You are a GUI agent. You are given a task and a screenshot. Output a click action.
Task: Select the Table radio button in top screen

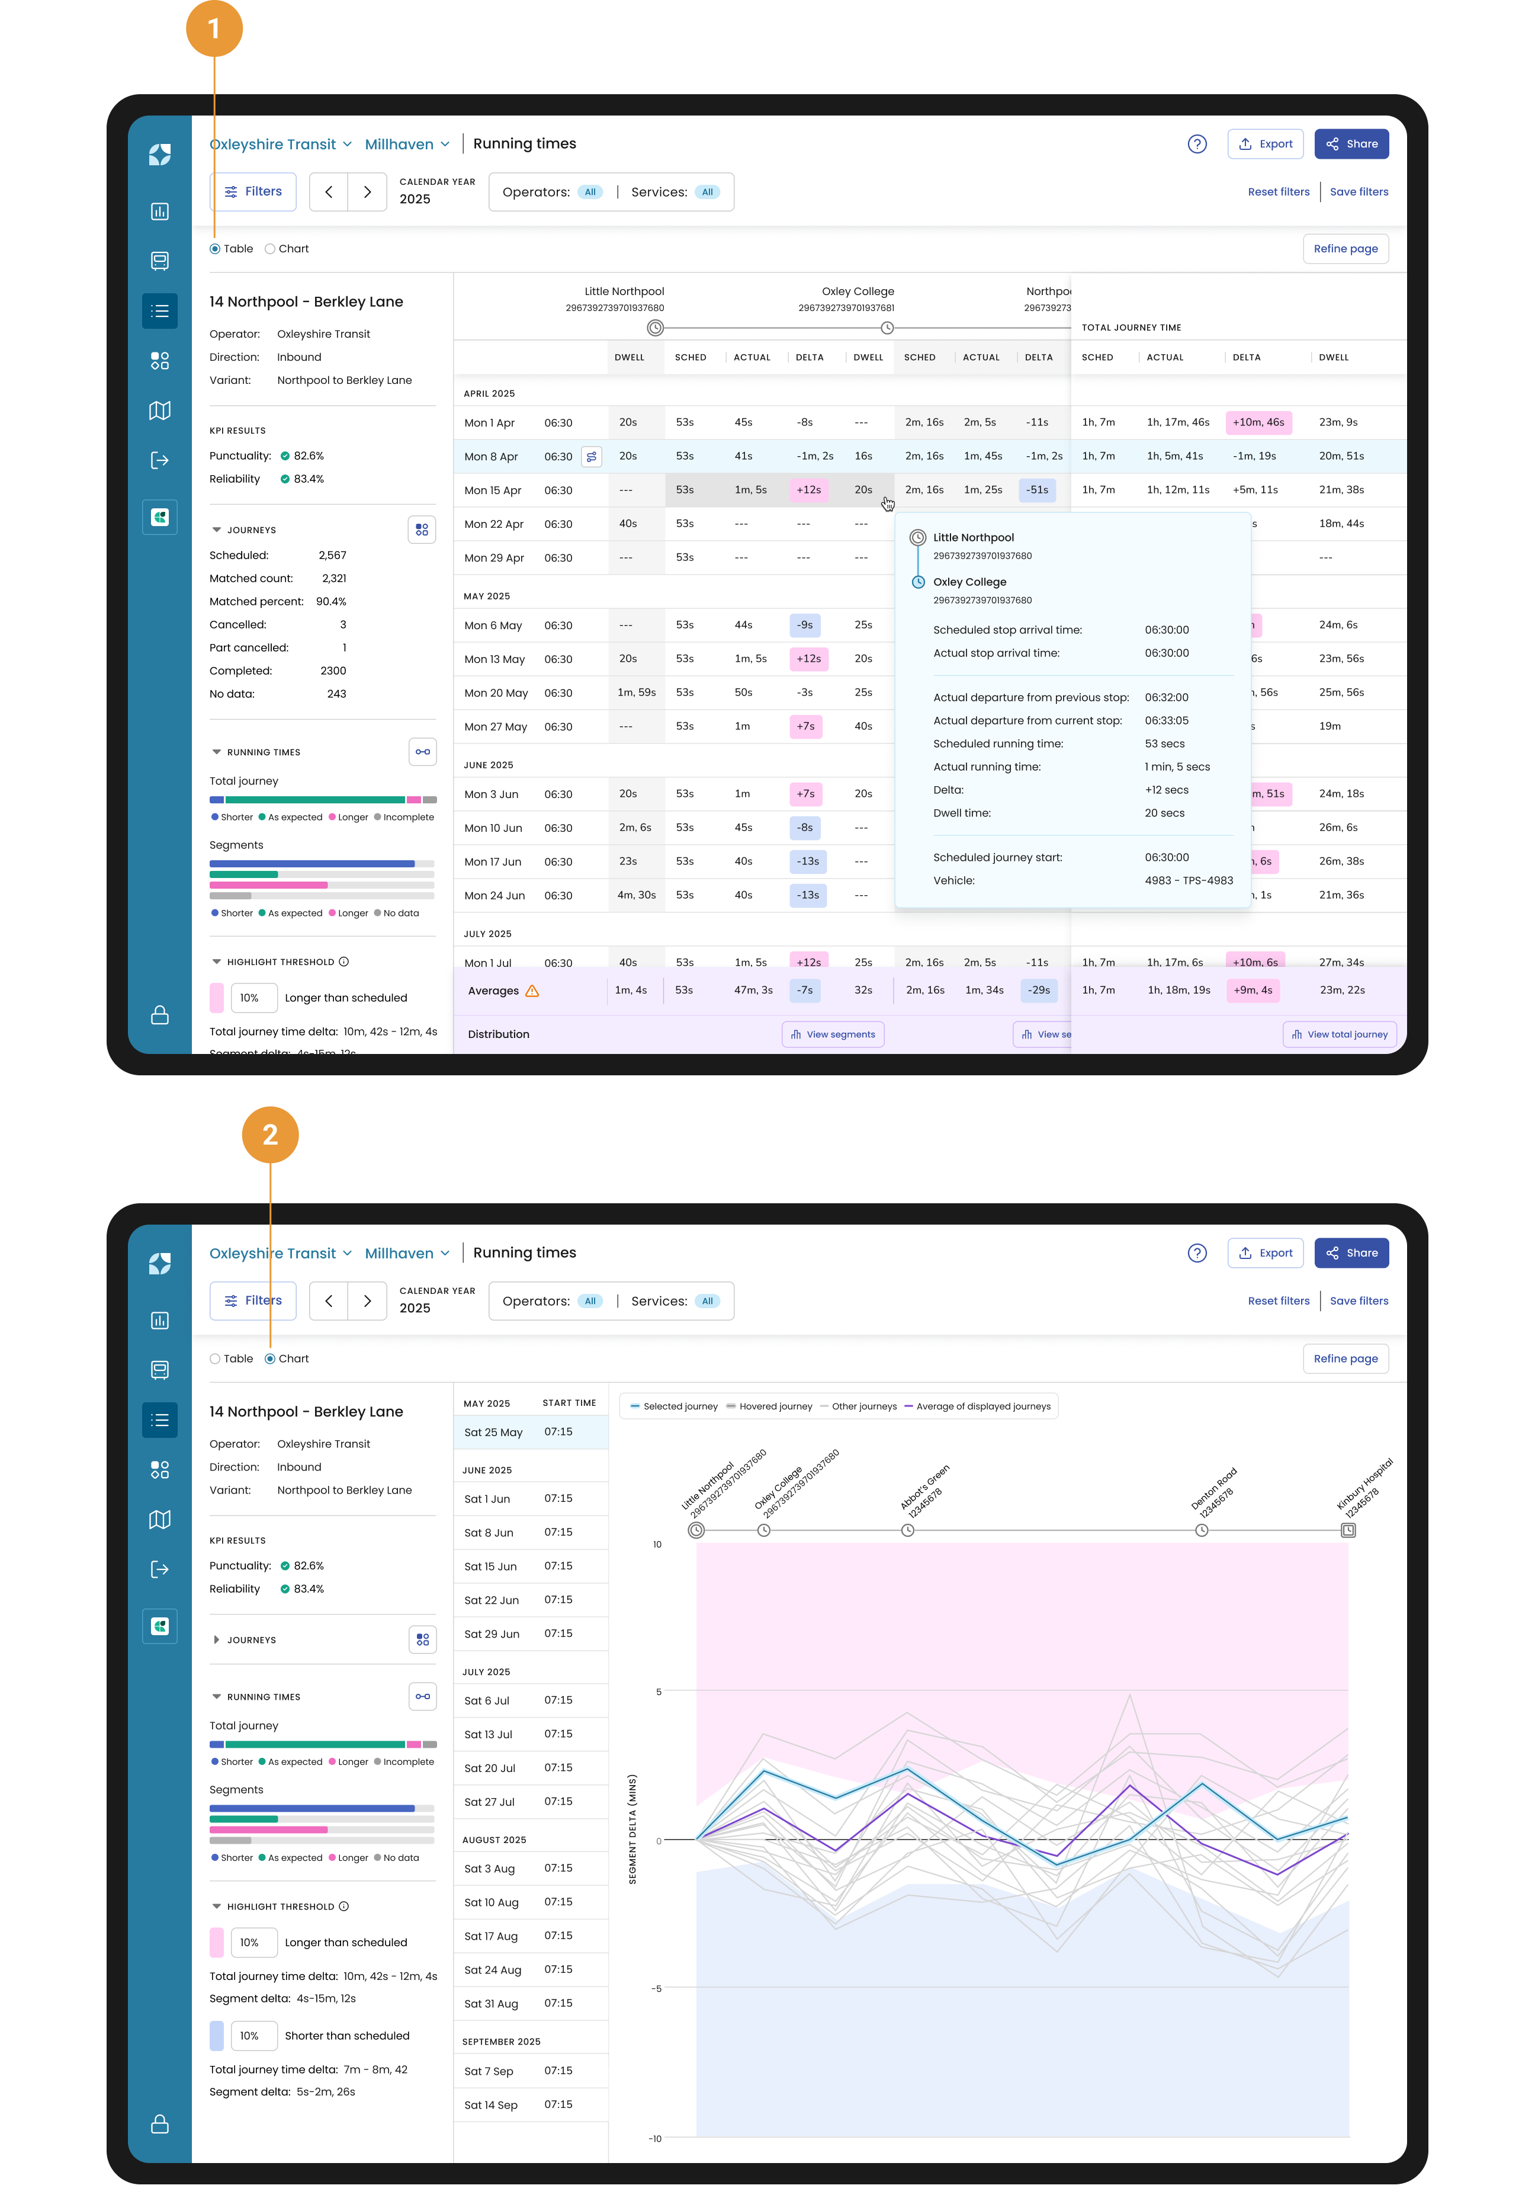click(216, 249)
